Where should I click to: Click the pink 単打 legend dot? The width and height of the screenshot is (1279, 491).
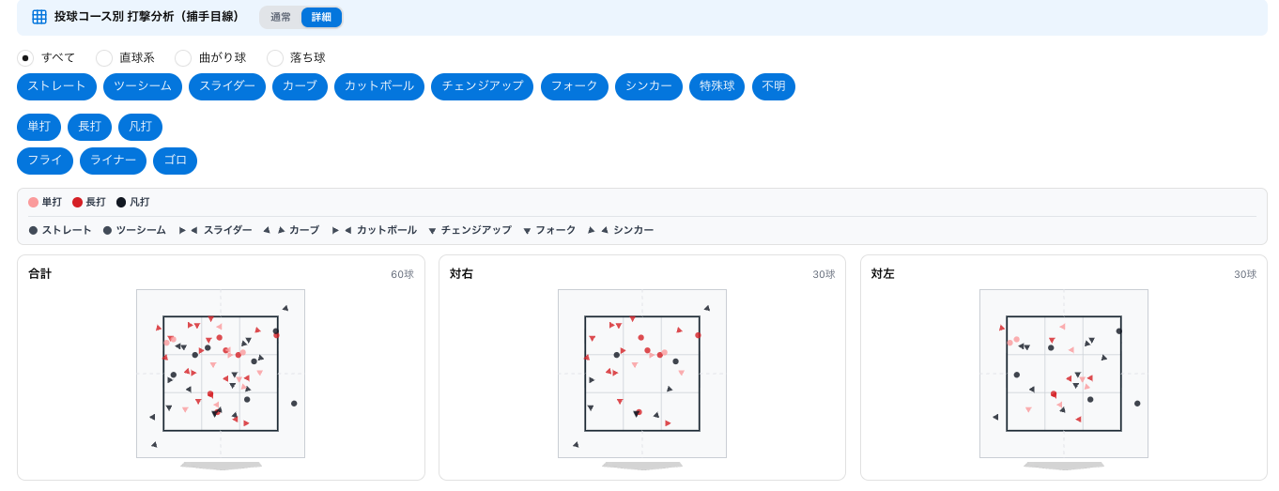tap(34, 202)
